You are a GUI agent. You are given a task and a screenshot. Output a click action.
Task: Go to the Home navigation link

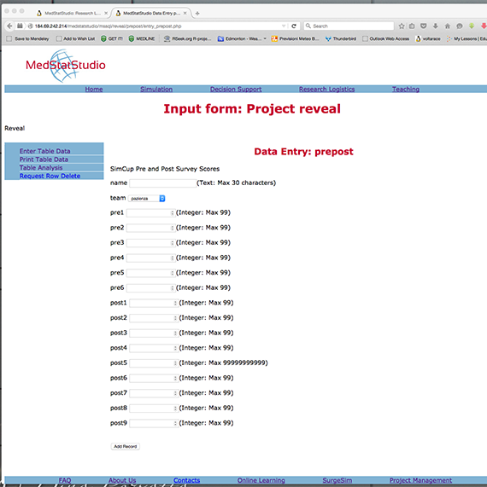94,90
